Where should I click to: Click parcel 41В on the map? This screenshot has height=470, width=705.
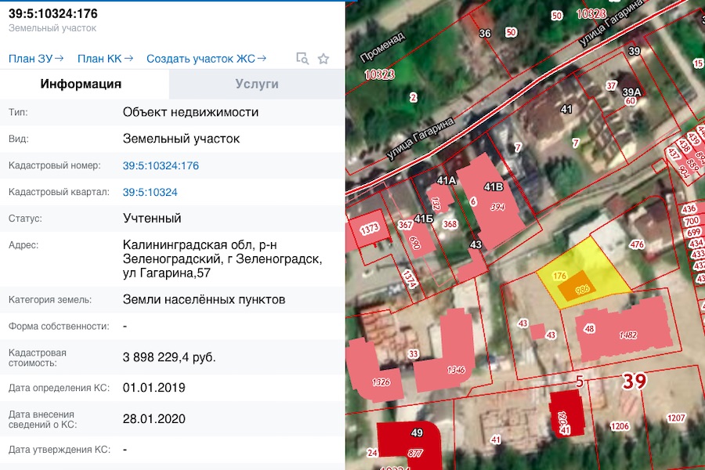493,188
